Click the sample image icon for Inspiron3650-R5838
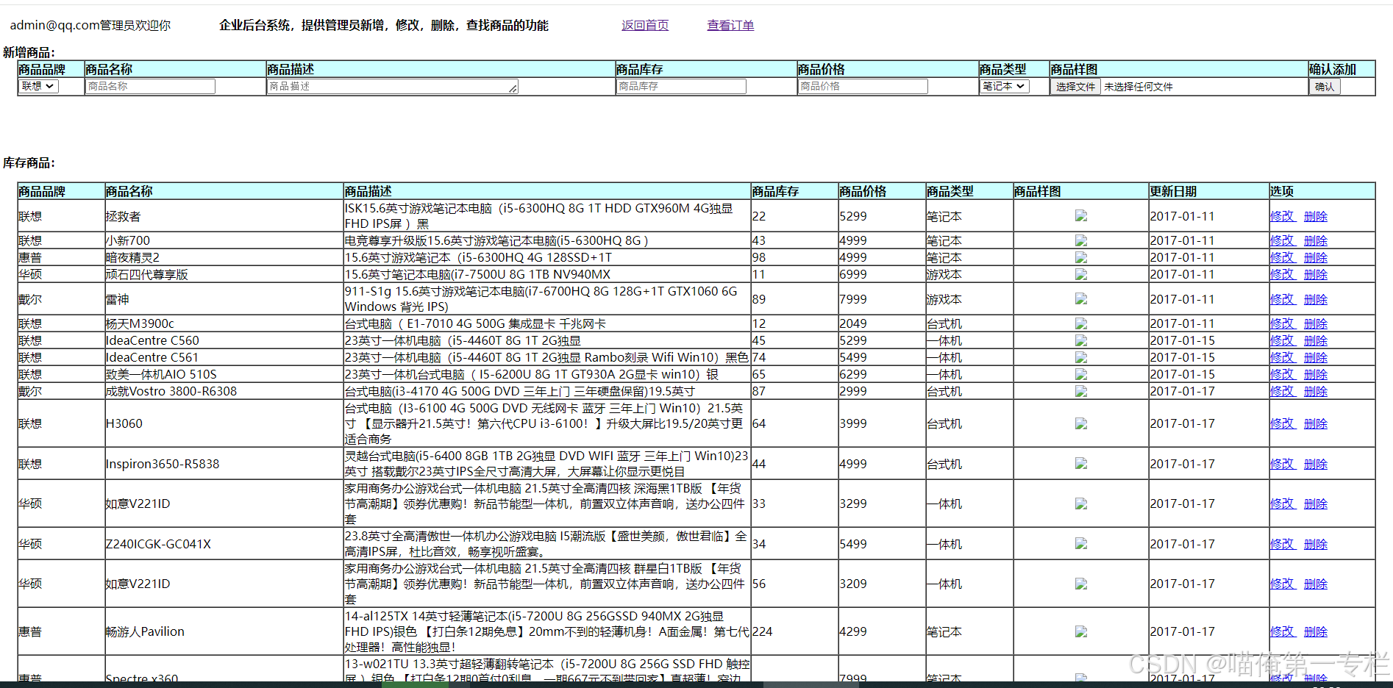 1080,464
